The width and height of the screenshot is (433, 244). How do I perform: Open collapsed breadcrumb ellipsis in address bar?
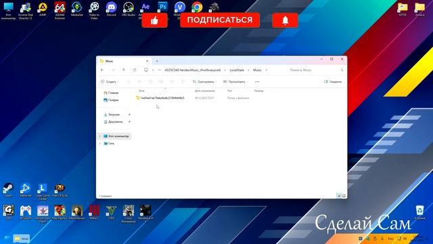(160, 70)
